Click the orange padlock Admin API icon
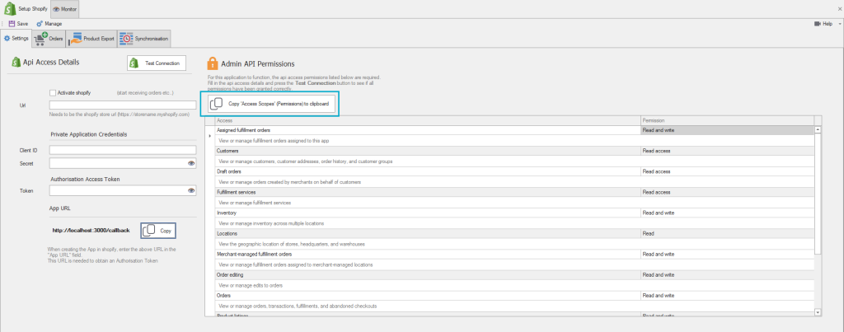Screen dimensions: 844x332 (x=212, y=63)
